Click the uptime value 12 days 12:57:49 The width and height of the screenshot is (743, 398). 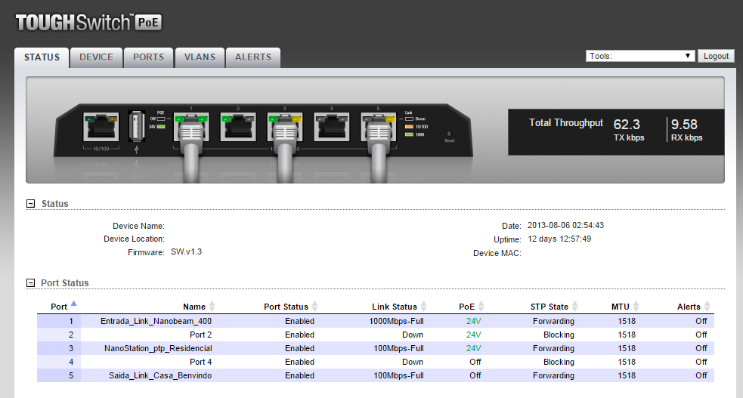coord(559,239)
